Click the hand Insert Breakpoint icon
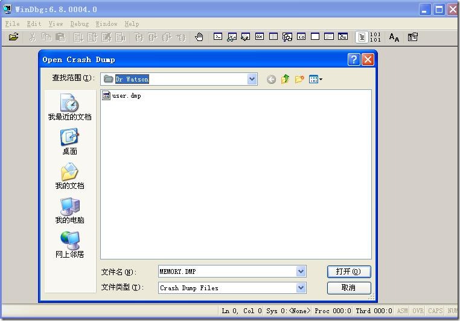The height and width of the screenshot is (321, 460). [x=199, y=37]
